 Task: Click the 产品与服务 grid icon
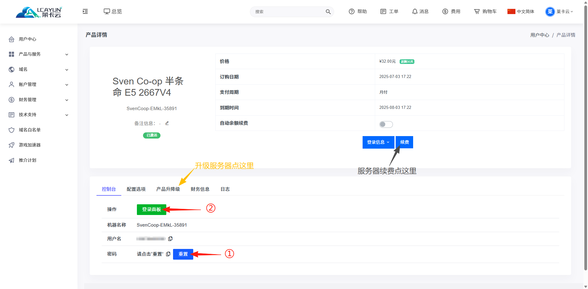(x=12, y=54)
